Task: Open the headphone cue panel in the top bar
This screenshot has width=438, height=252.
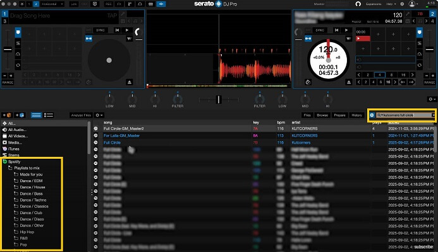Action: click(140, 4)
